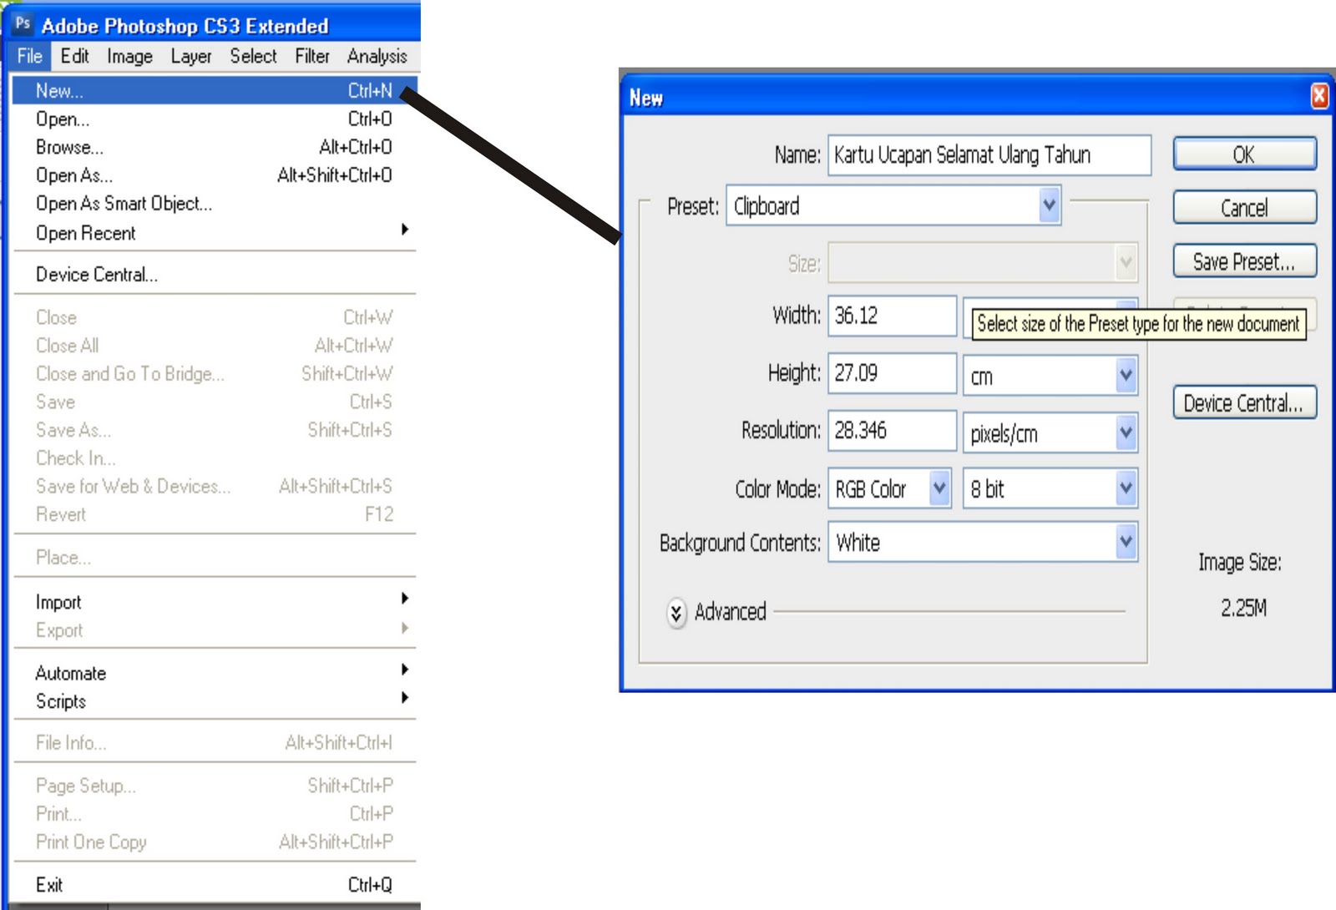
Task: Open the Filter menu
Action: (312, 56)
